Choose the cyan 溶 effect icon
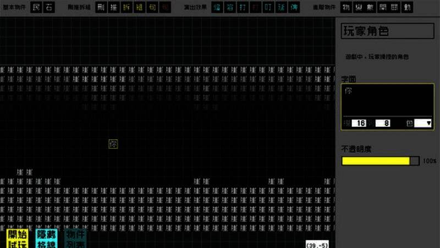Viewport: 440px width, 248px height. [x=229, y=8]
